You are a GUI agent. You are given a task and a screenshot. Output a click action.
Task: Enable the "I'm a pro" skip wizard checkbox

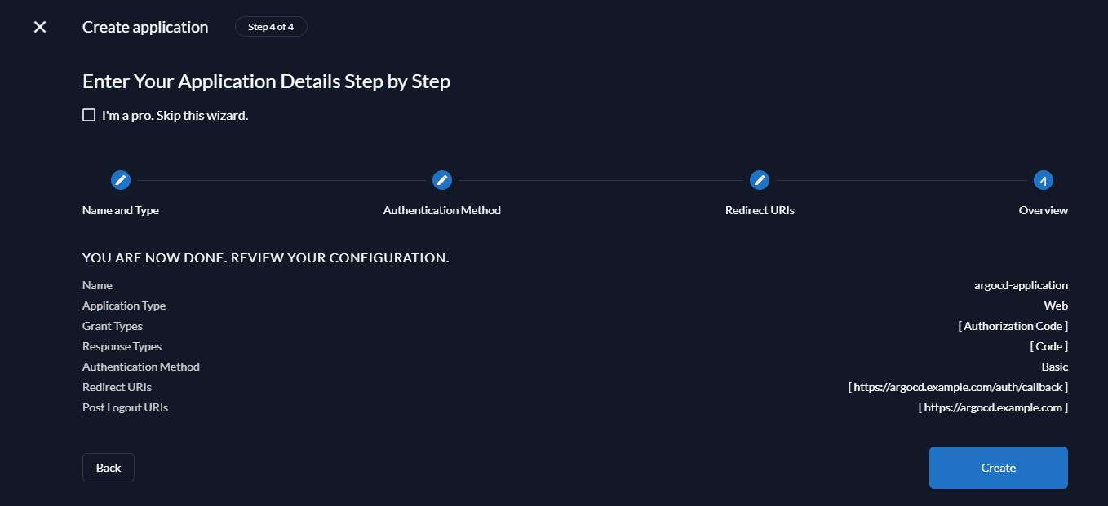point(89,115)
